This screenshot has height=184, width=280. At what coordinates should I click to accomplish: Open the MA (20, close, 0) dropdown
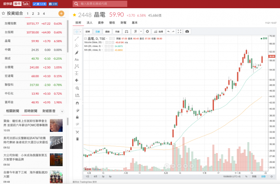pos(102,46)
